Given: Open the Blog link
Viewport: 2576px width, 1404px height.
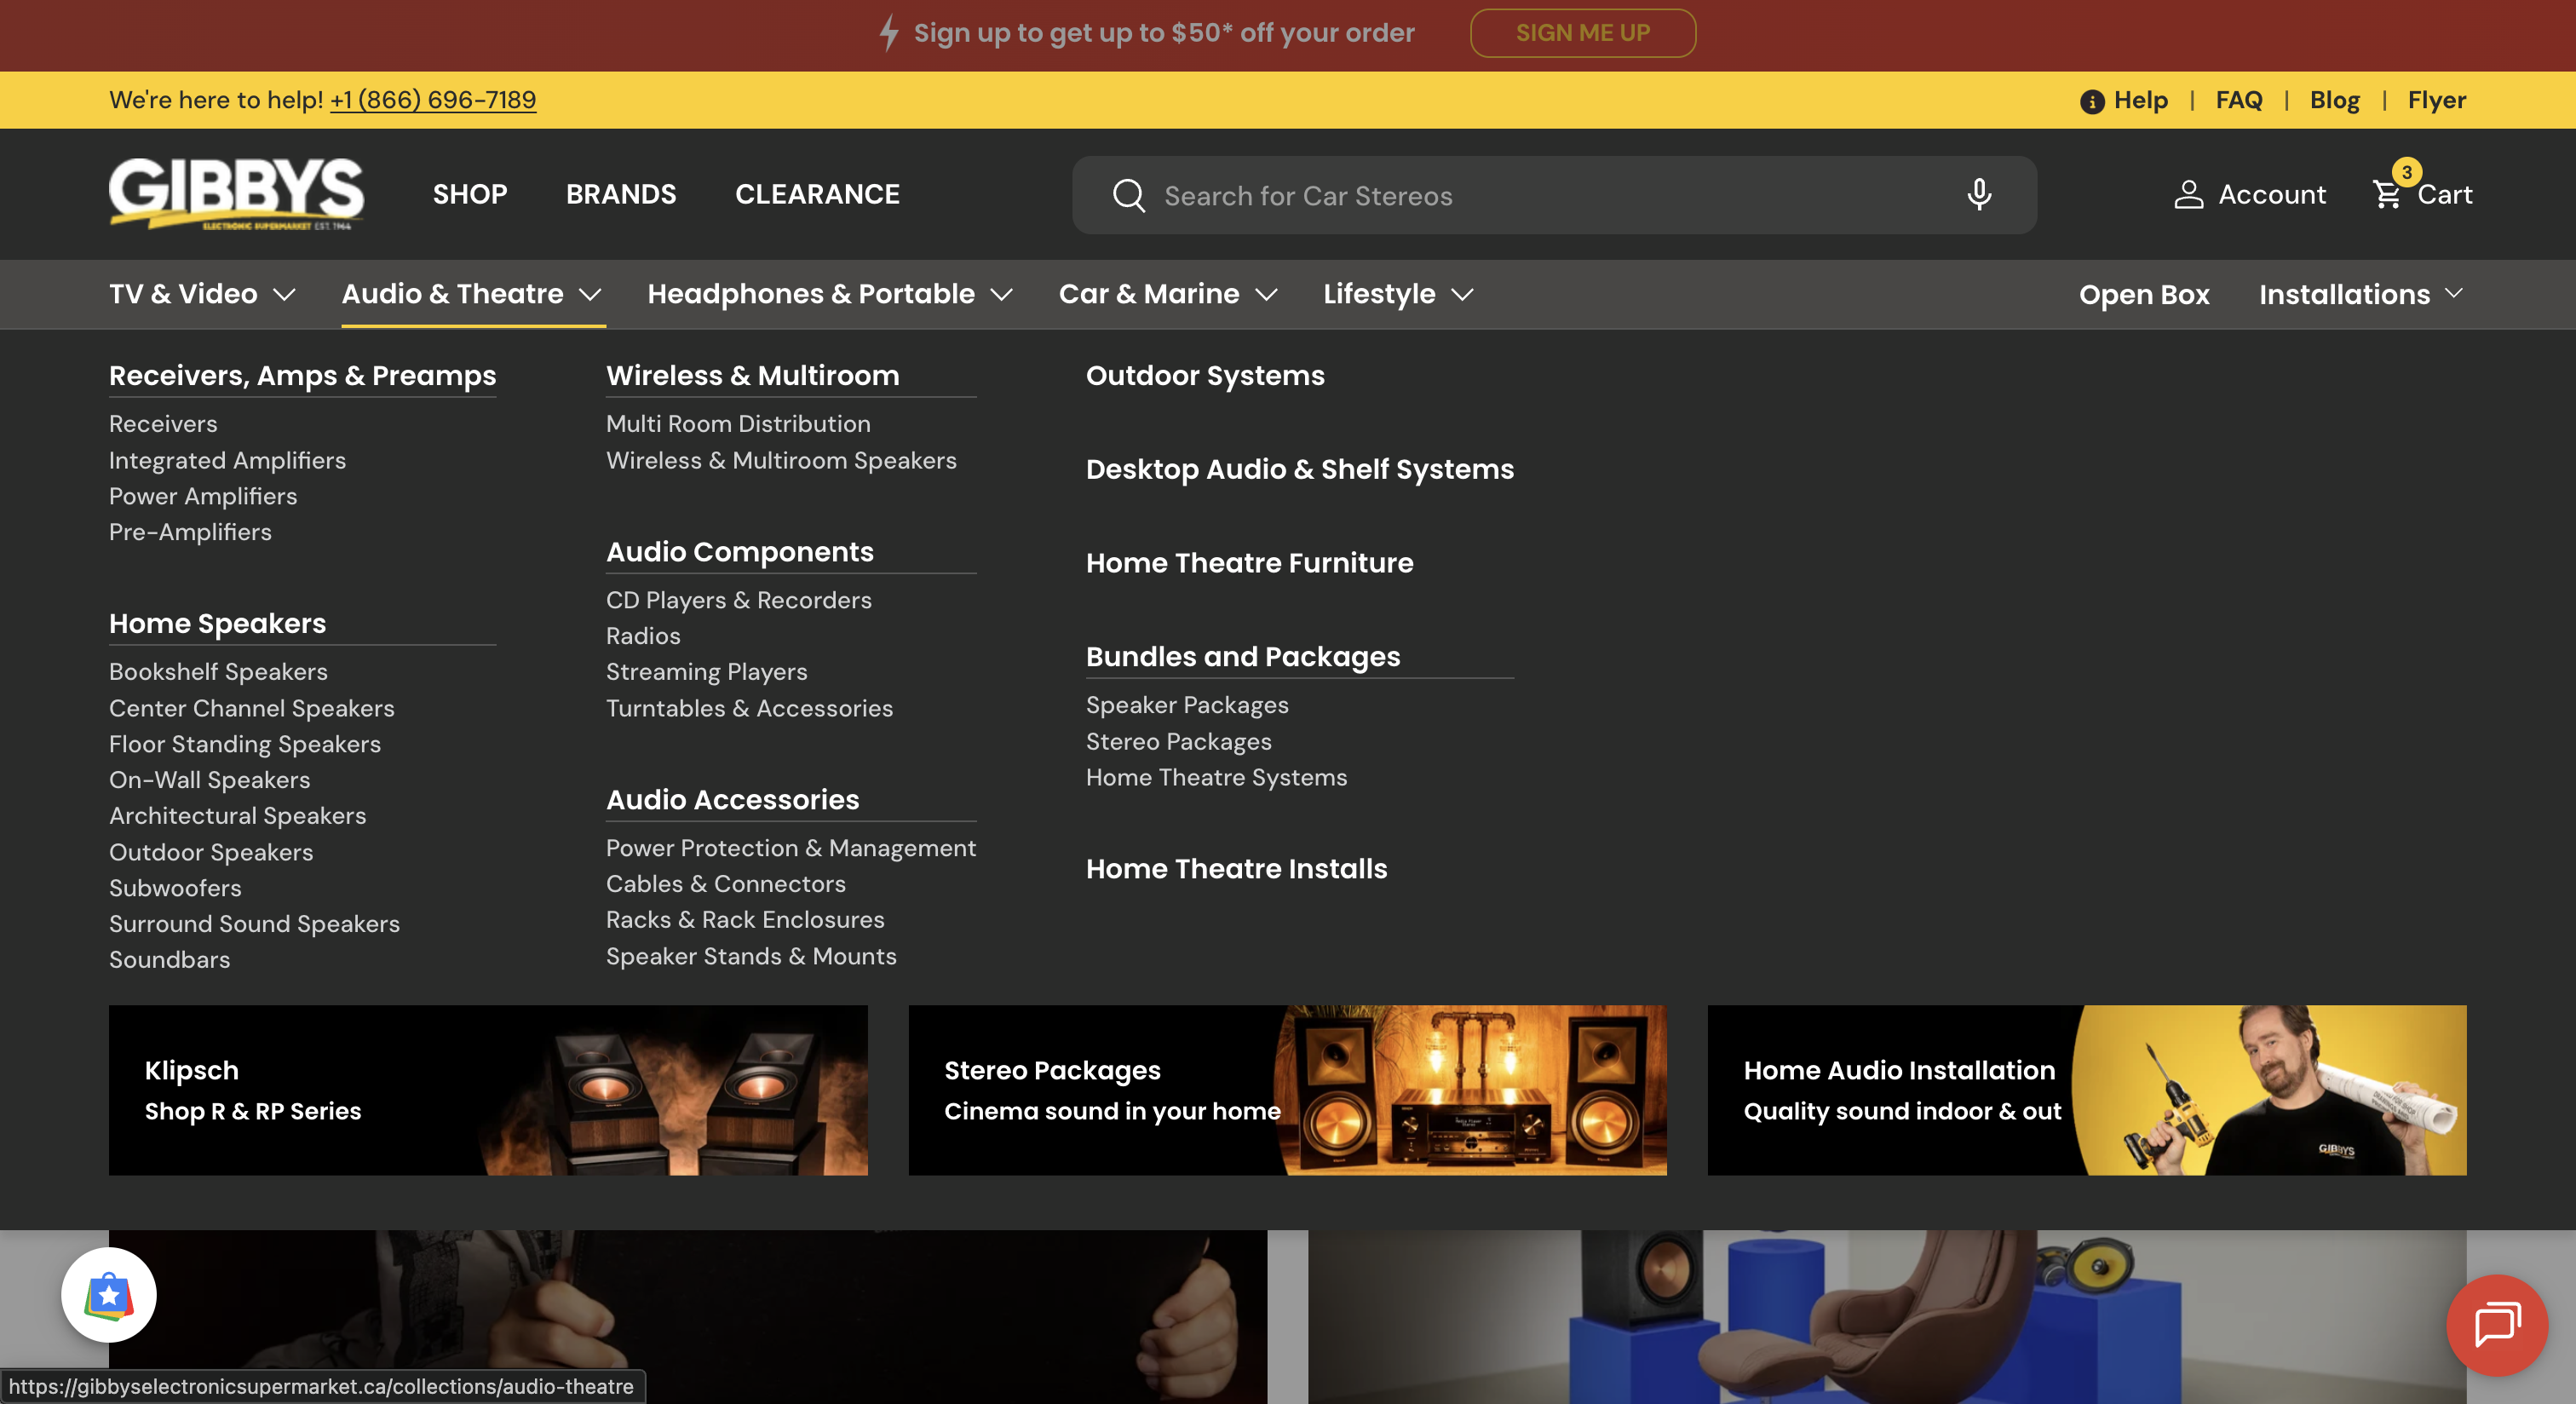Looking at the screenshot, I should 2334,100.
